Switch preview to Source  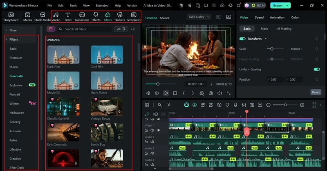click(x=165, y=18)
